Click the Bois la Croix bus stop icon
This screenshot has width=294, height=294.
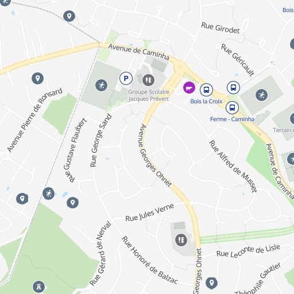pos(206,90)
